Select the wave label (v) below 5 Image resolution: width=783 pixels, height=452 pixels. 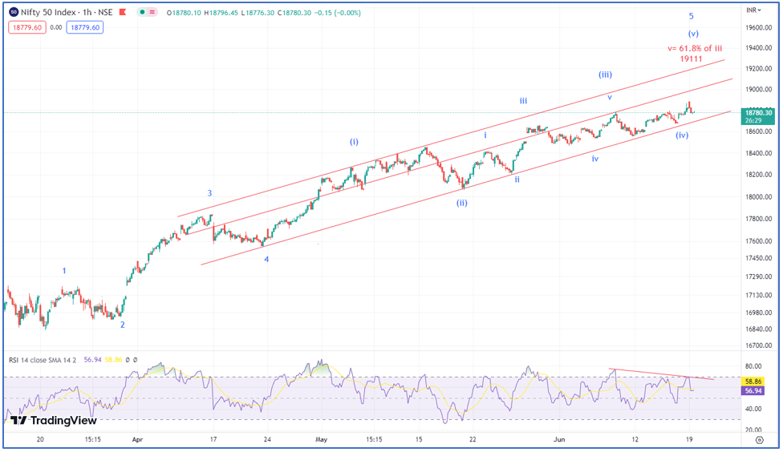(693, 34)
